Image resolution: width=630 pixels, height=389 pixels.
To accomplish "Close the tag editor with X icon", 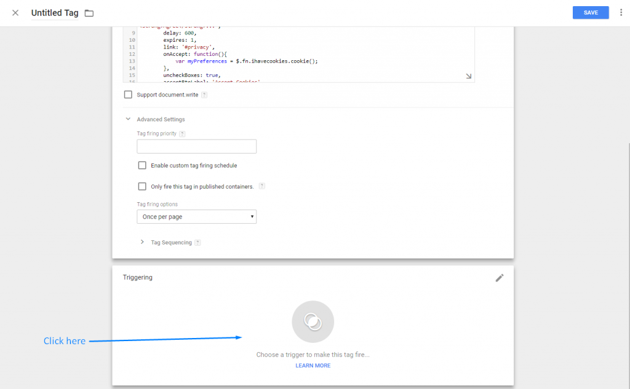I will (x=15, y=13).
